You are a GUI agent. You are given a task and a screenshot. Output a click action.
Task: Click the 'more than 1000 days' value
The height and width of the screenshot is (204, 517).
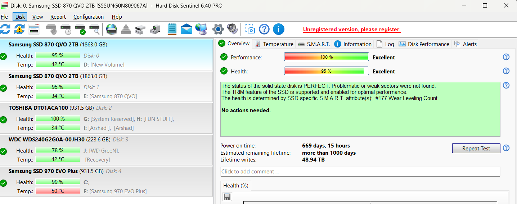tap(329, 153)
